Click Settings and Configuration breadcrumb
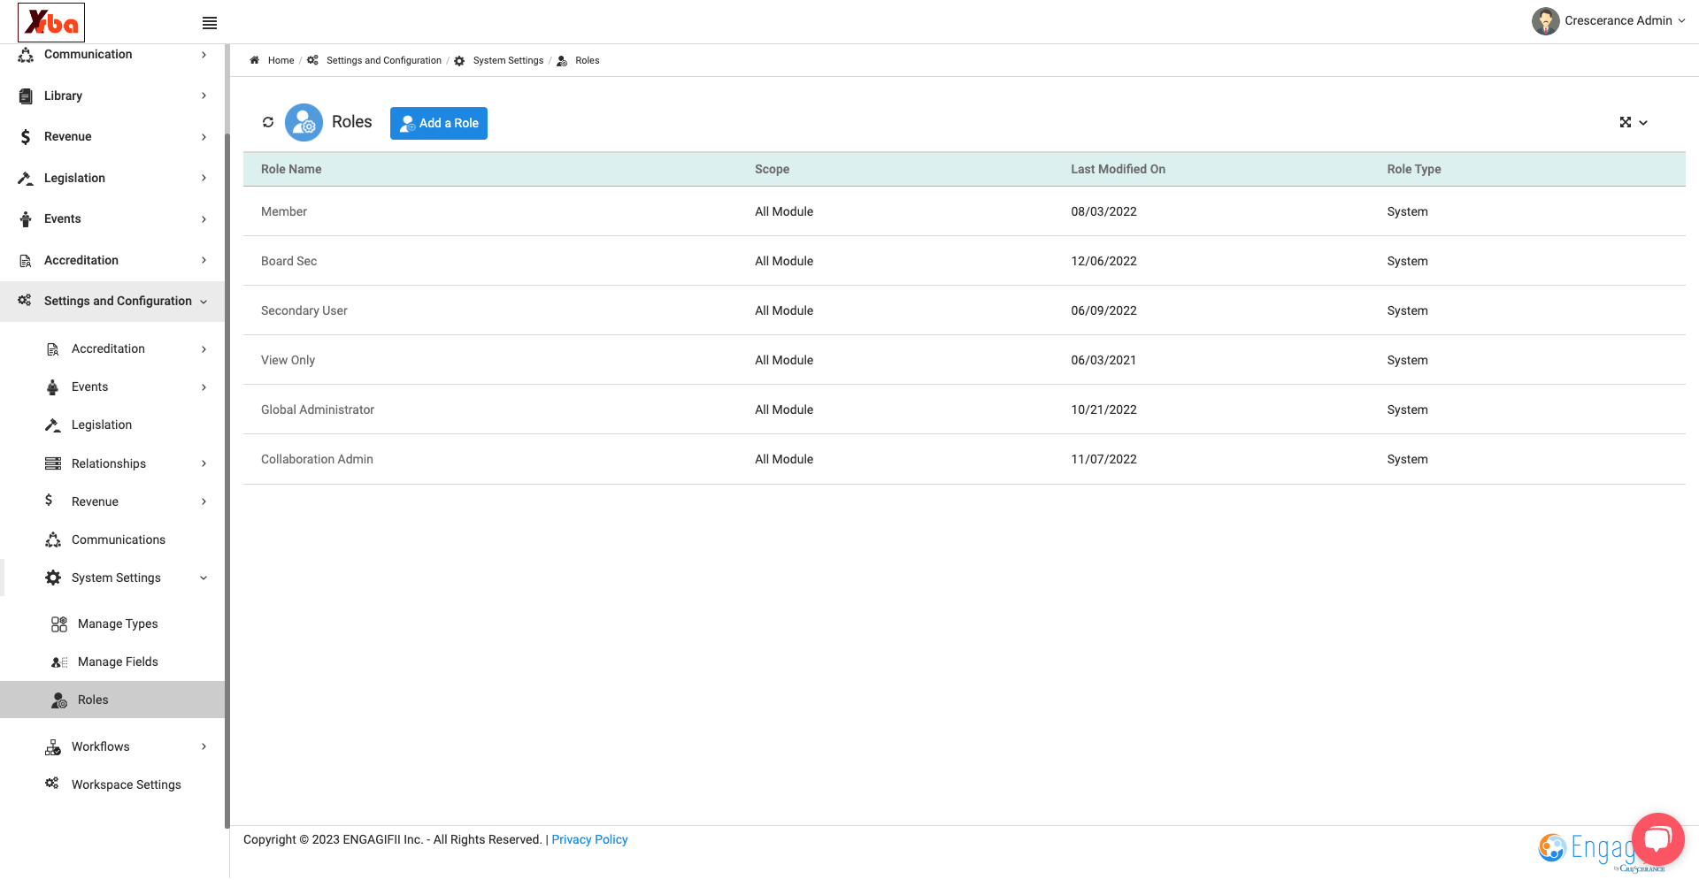Screen dimensions: 1699x880 383,60
